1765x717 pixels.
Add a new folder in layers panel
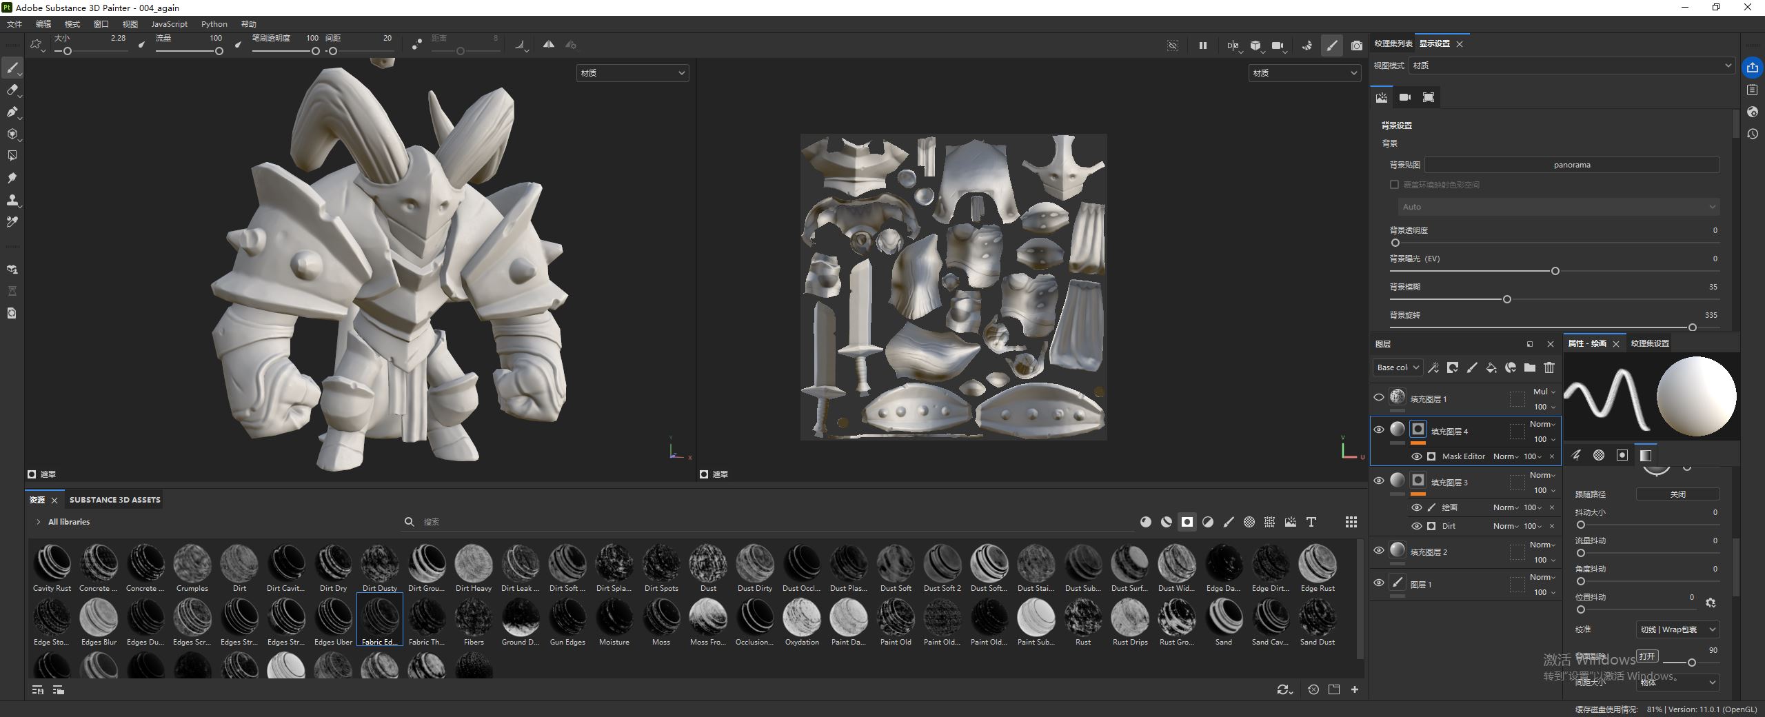coord(1529,367)
